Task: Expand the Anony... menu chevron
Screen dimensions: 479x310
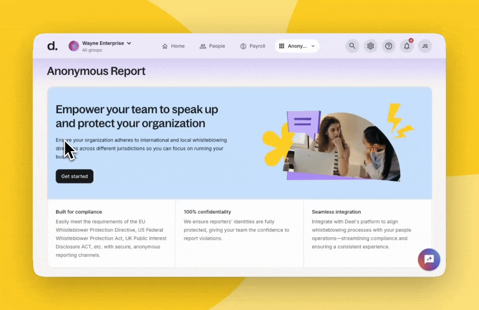Action: 313,46
